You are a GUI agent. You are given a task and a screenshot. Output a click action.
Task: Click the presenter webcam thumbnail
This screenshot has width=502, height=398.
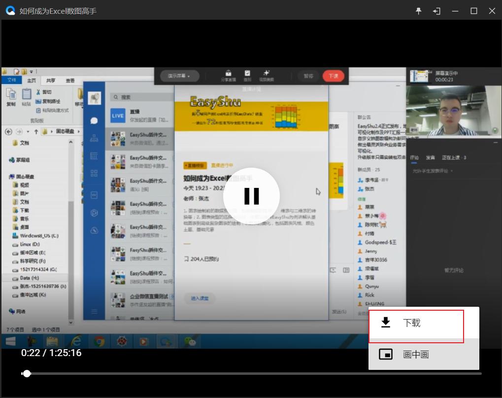454,111
